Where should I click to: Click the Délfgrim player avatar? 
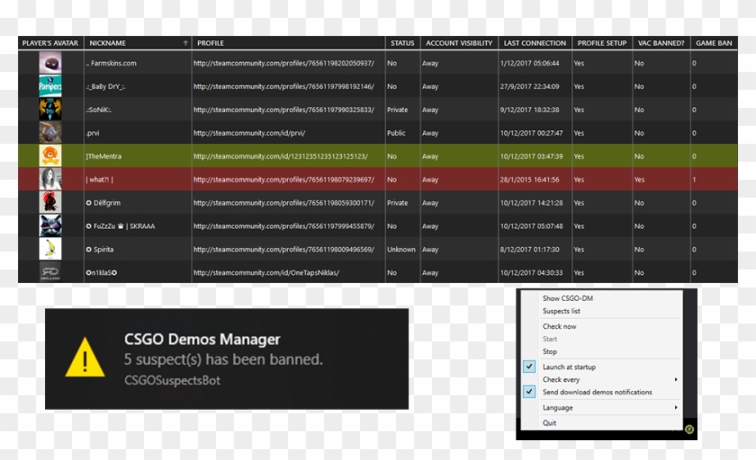(50, 202)
